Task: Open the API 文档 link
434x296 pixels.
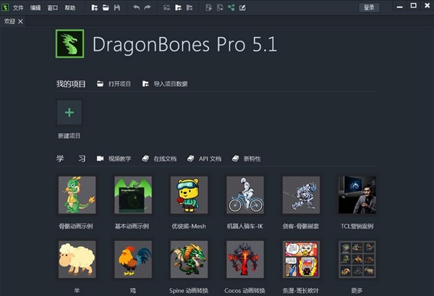Action: [x=210, y=158]
